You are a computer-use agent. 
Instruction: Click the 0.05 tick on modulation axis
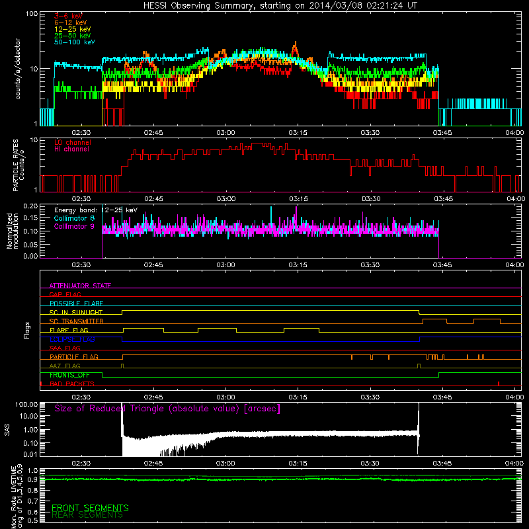tap(30, 244)
